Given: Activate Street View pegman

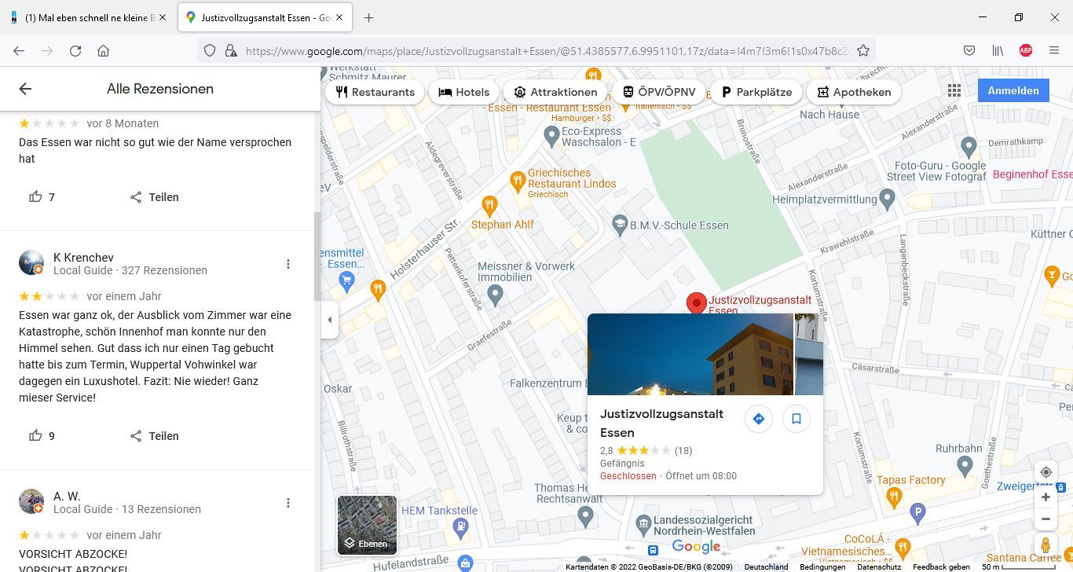Looking at the screenshot, I should (1046, 544).
